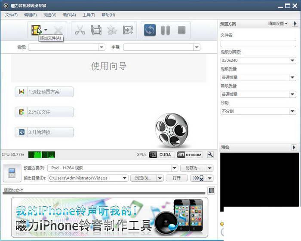Toggle ATI STREAM GPU acceleration
Screen dimensions: 301x241
coord(190,155)
